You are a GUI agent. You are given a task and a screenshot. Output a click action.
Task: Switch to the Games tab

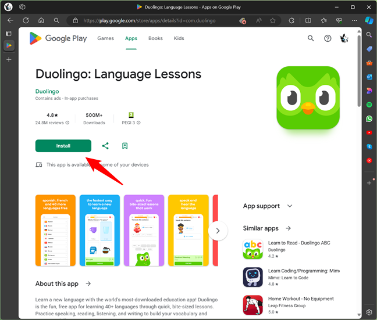tap(105, 38)
